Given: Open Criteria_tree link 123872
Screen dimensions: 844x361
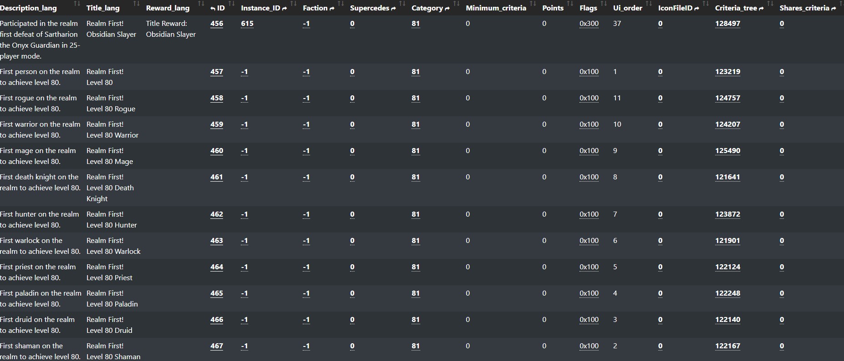Looking at the screenshot, I should tap(727, 214).
